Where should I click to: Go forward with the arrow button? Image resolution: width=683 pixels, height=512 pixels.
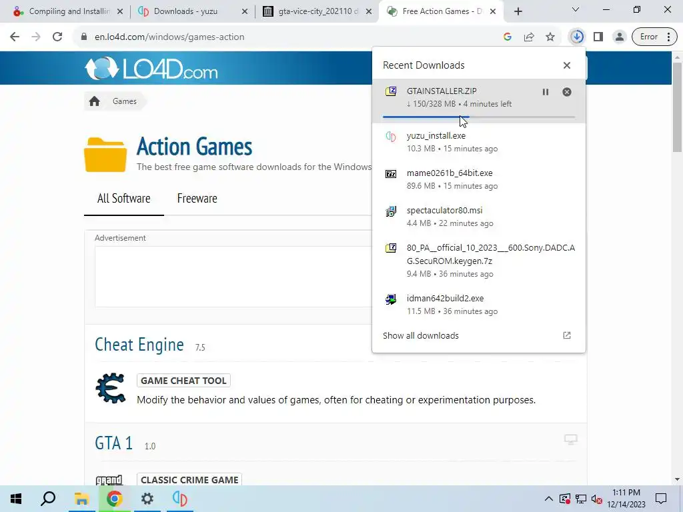tap(36, 37)
